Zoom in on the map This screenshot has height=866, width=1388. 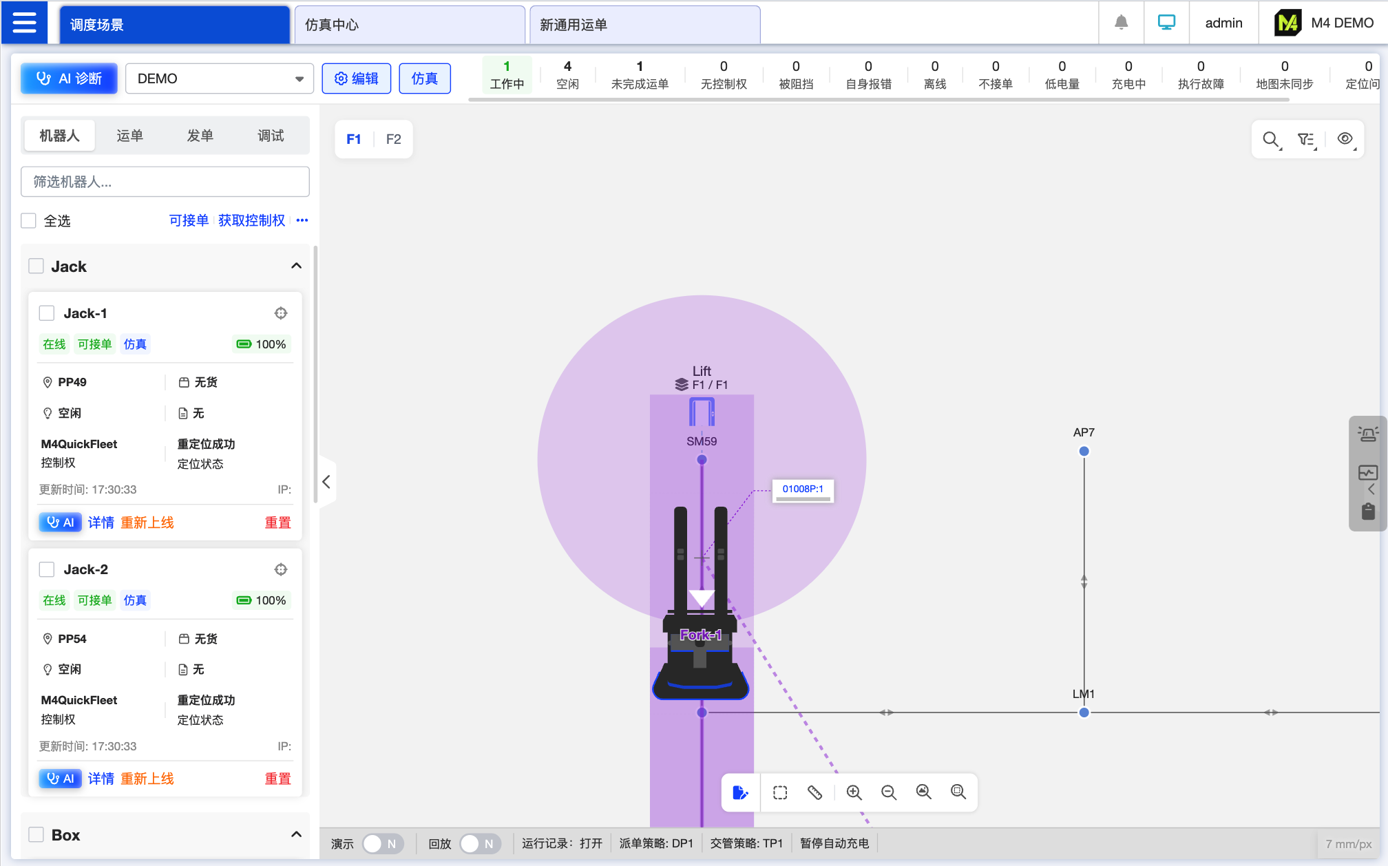854,792
